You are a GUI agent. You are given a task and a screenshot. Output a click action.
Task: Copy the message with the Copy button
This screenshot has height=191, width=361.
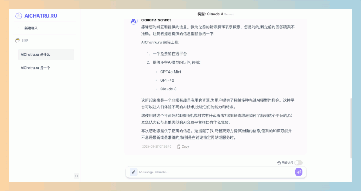(x=183, y=147)
